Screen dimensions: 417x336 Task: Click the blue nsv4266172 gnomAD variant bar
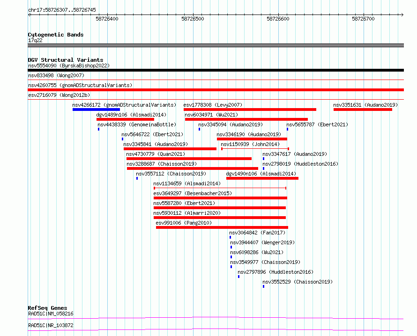click(96, 110)
